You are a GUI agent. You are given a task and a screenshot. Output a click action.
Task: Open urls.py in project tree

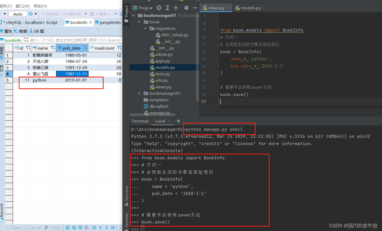pos(159,80)
